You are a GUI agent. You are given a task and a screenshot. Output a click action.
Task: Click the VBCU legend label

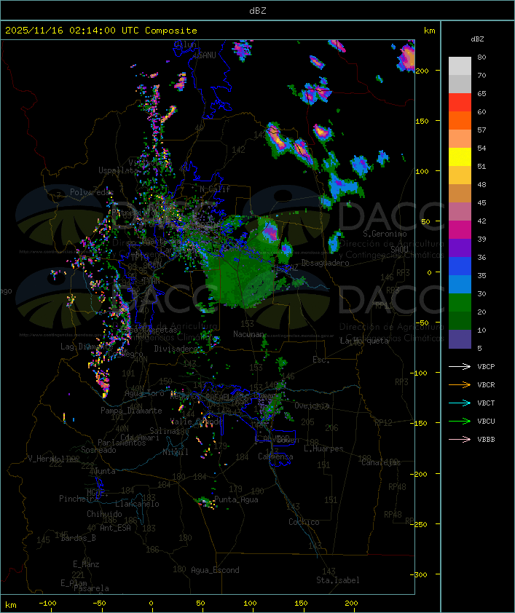pos(486,422)
